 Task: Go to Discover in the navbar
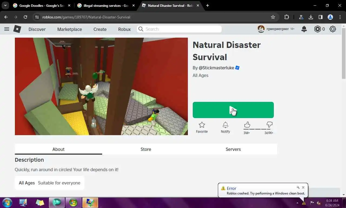coord(37,29)
